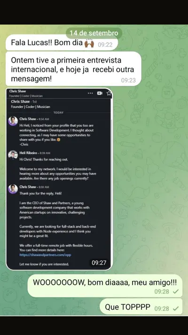Open the three-dots menu in LinkedIn chat header
The height and width of the screenshot is (335, 188).
click(90, 93)
